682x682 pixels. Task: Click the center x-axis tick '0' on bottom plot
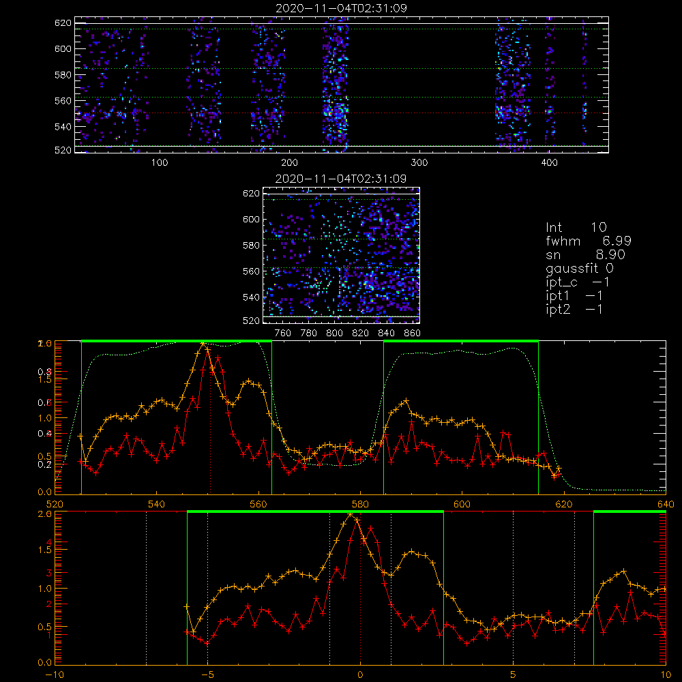click(360, 675)
